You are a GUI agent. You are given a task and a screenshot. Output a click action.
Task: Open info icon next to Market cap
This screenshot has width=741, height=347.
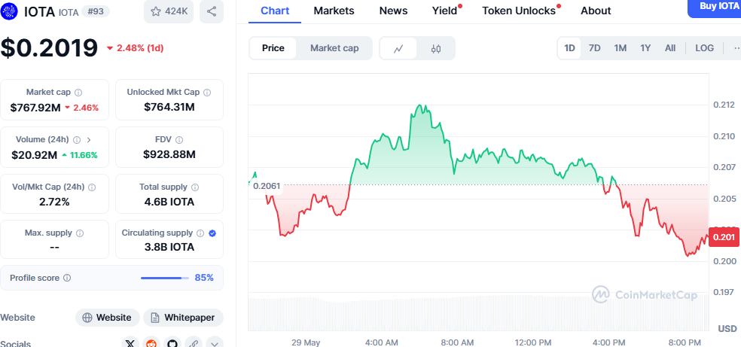click(x=78, y=92)
